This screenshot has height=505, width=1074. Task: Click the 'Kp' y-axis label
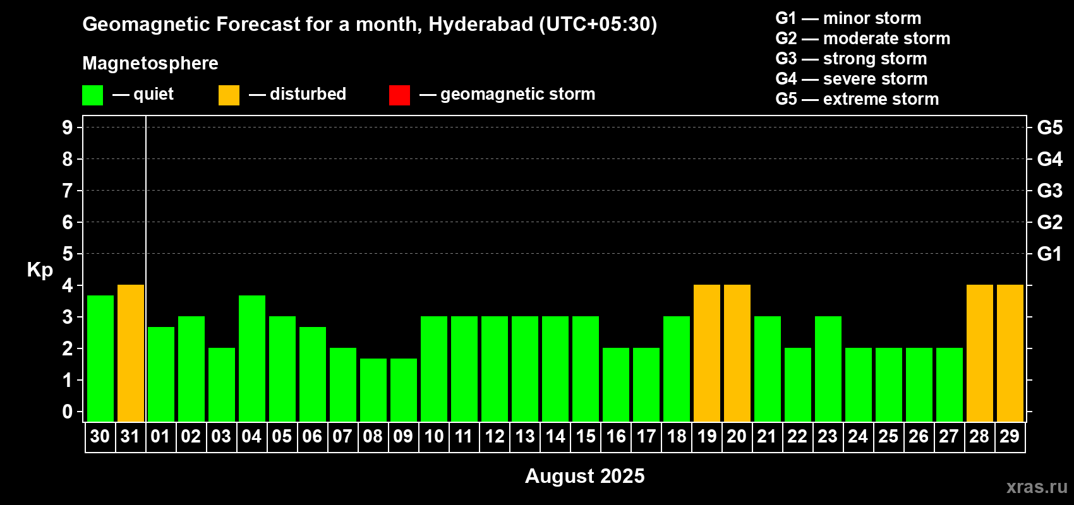tap(40, 270)
